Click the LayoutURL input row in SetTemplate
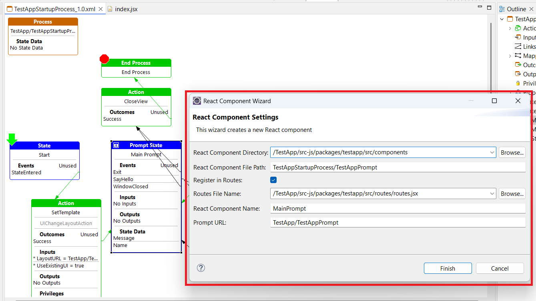The image size is (536, 301). 66,258
